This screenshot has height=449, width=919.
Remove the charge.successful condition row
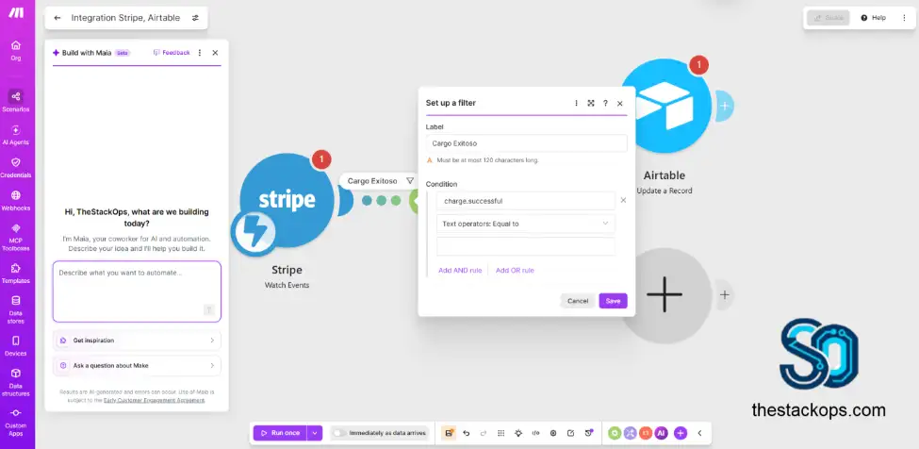(x=624, y=201)
